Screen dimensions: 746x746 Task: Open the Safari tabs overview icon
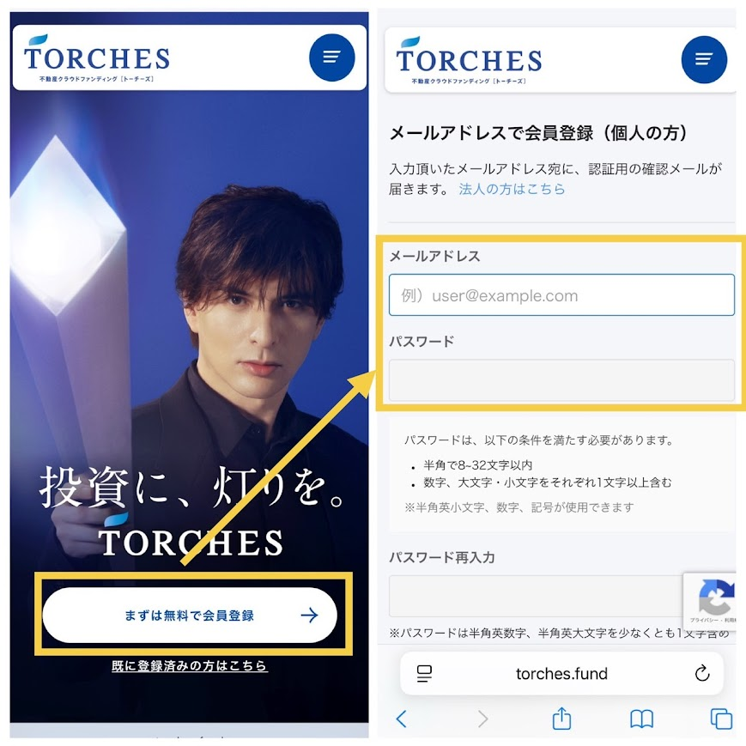tap(721, 719)
